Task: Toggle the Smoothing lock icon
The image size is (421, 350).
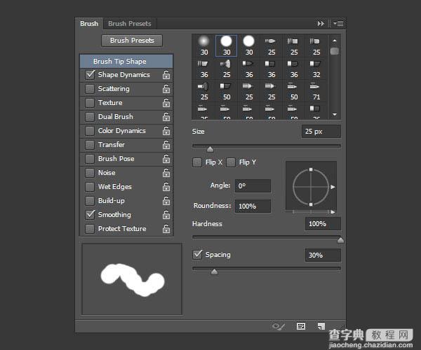Action: (x=166, y=214)
